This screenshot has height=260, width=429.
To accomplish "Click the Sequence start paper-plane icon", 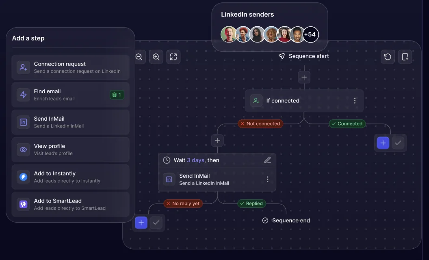I will tap(282, 56).
